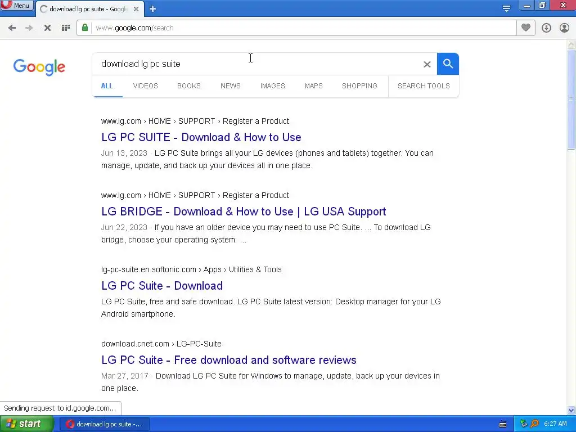Switch to the BOOKS tab
This screenshot has height=432, width=576.
coord(189,86)
